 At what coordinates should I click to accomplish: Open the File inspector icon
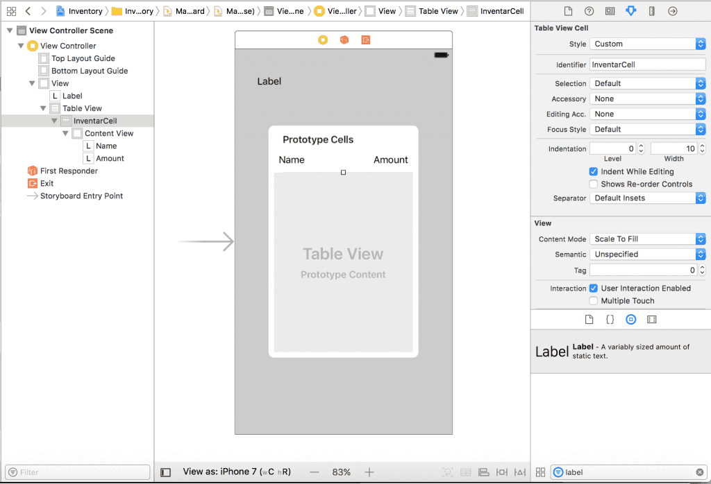[x=567, y=11]
